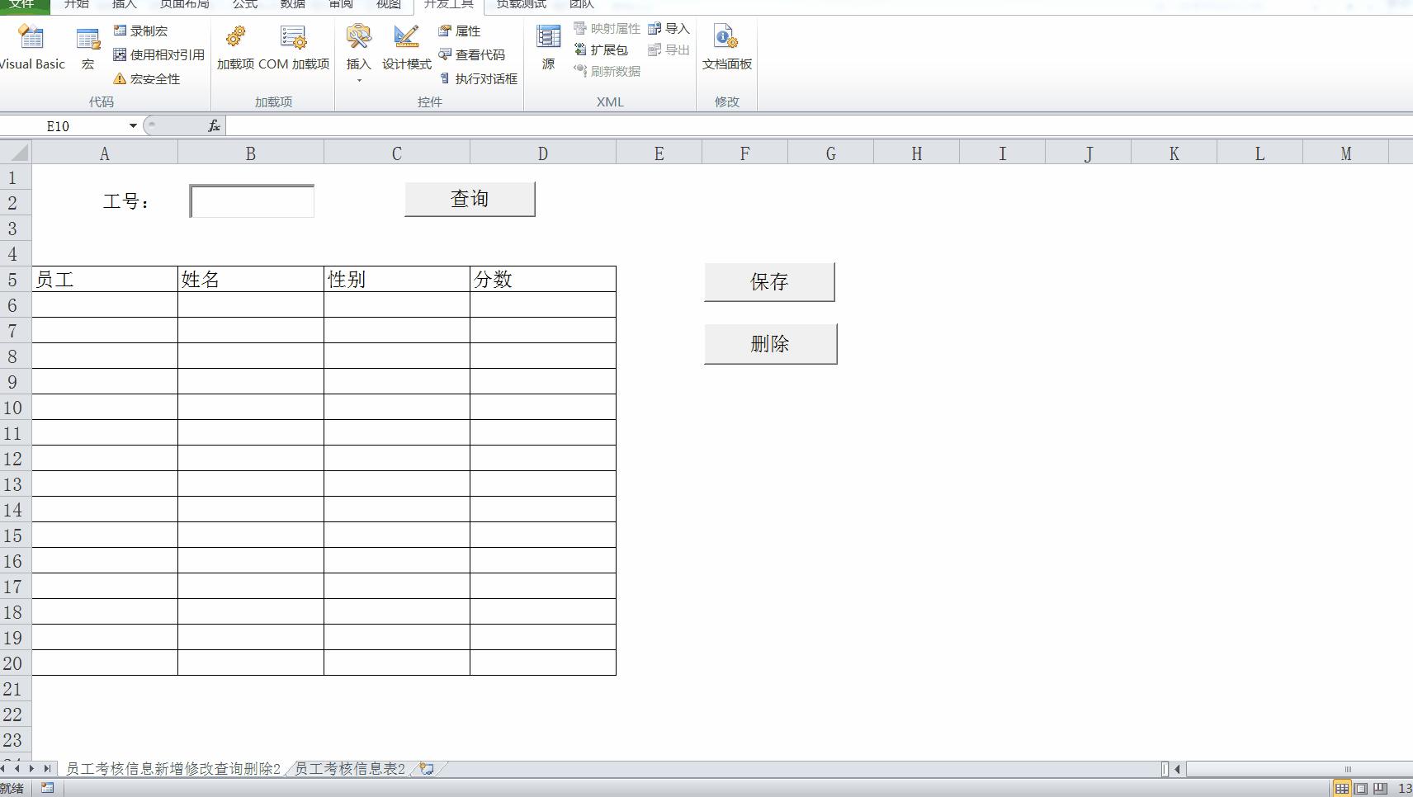Open the Name Box dropdown
The height and width of the screenshot is (797, 1413).
pos(133,125)
